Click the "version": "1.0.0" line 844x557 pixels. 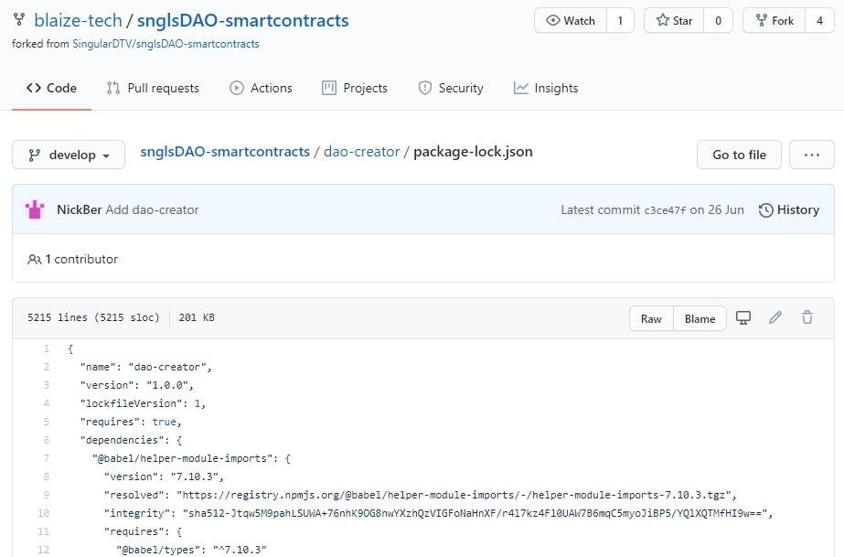(137, 385)
